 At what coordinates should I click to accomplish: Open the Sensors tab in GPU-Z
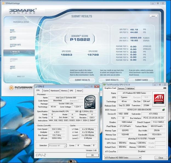point(121,88)
